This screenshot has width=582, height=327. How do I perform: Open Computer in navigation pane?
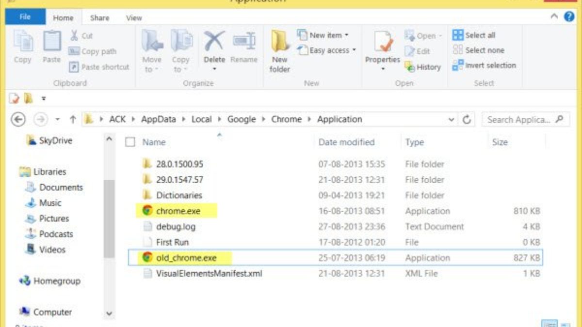[46, 312]
